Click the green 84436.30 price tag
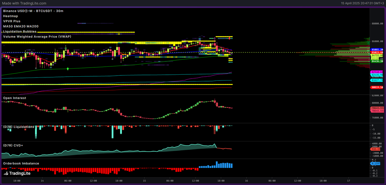 (377, 61)
